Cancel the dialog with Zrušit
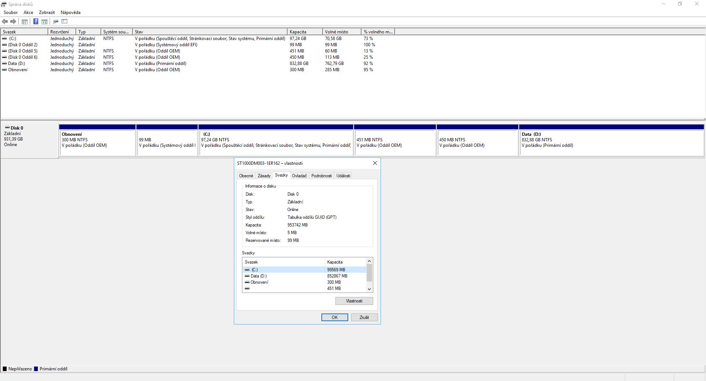 364,317
